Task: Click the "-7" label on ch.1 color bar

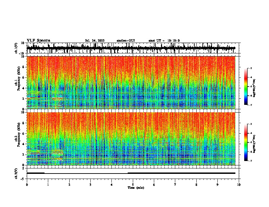Action: (250, 105)
